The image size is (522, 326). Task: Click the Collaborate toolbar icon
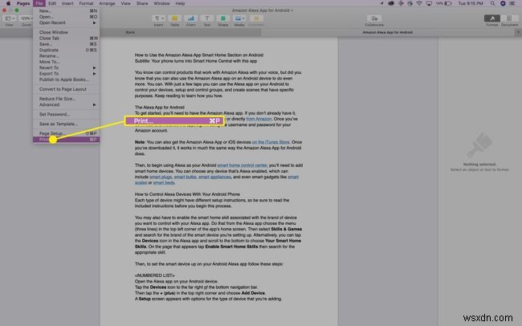click(x=374, y=18)
